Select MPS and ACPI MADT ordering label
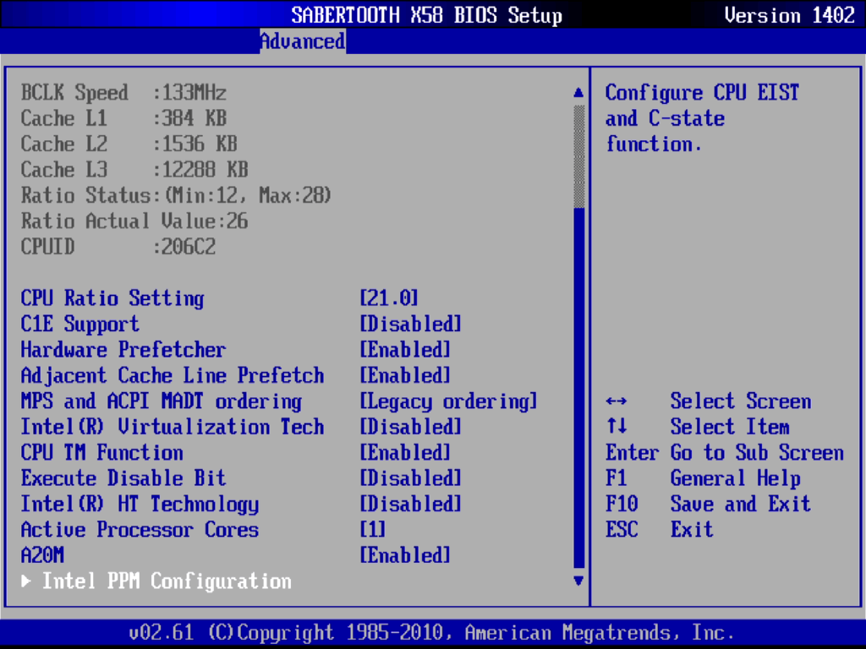866x649 pixels. [x=162, y=401]
